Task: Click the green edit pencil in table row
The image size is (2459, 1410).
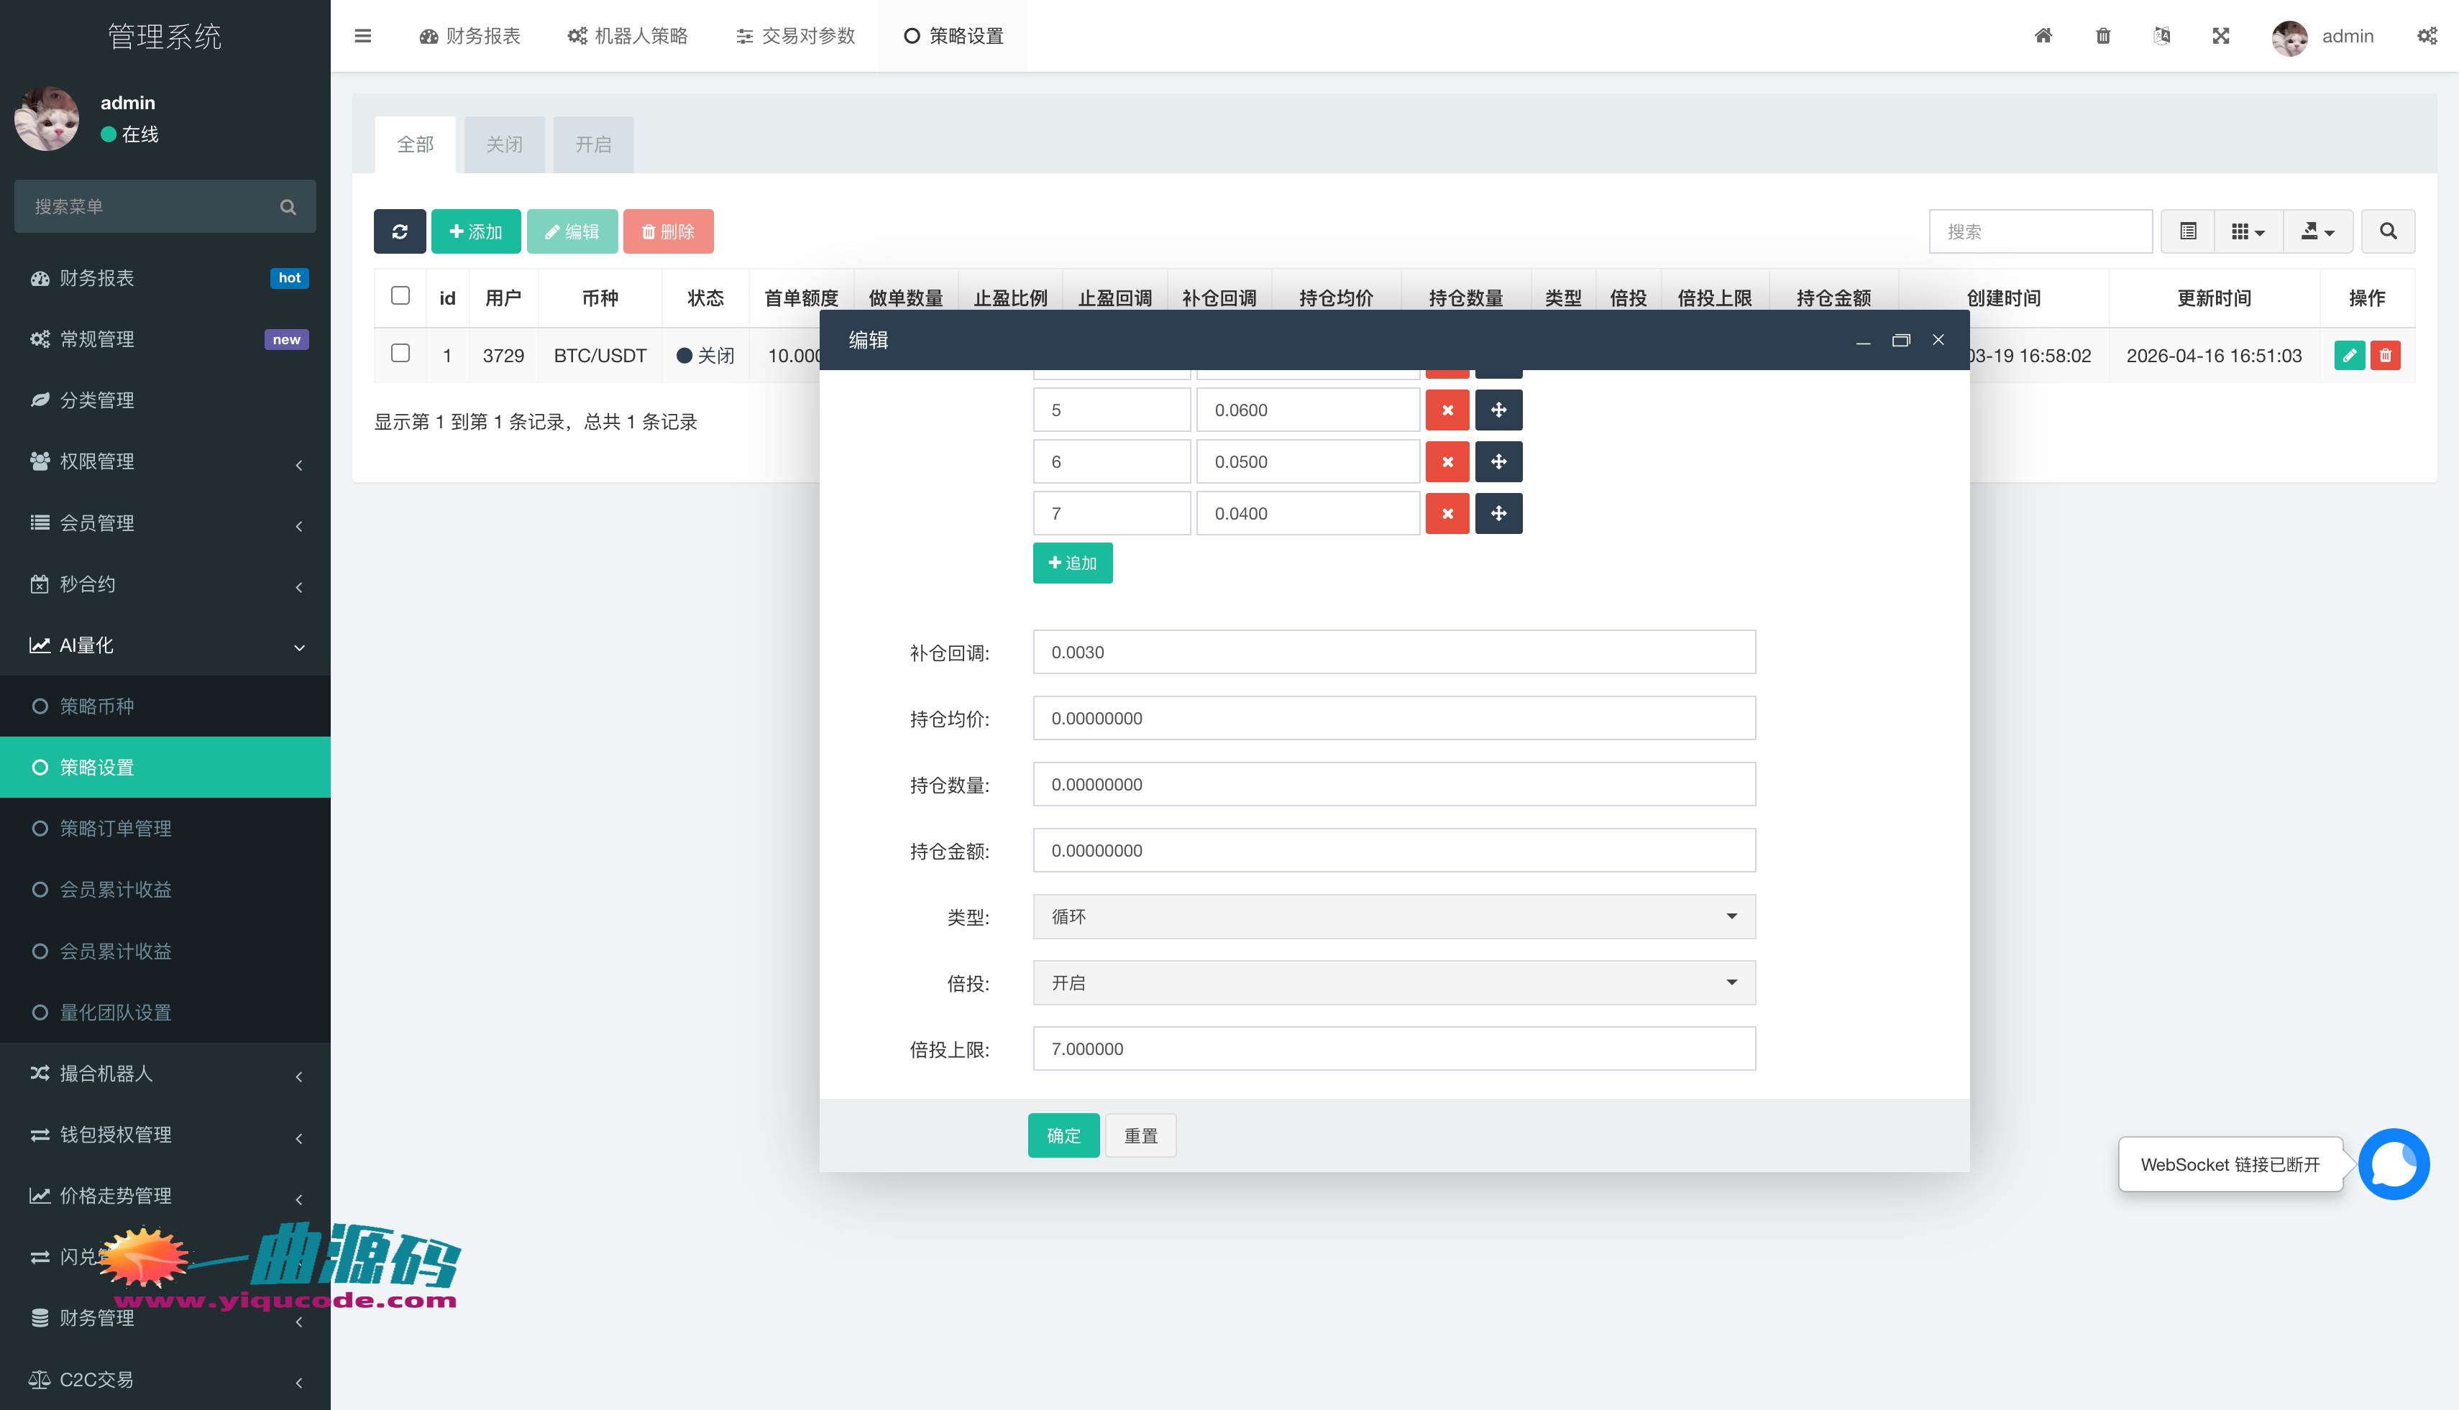Action: [2348, 356]
